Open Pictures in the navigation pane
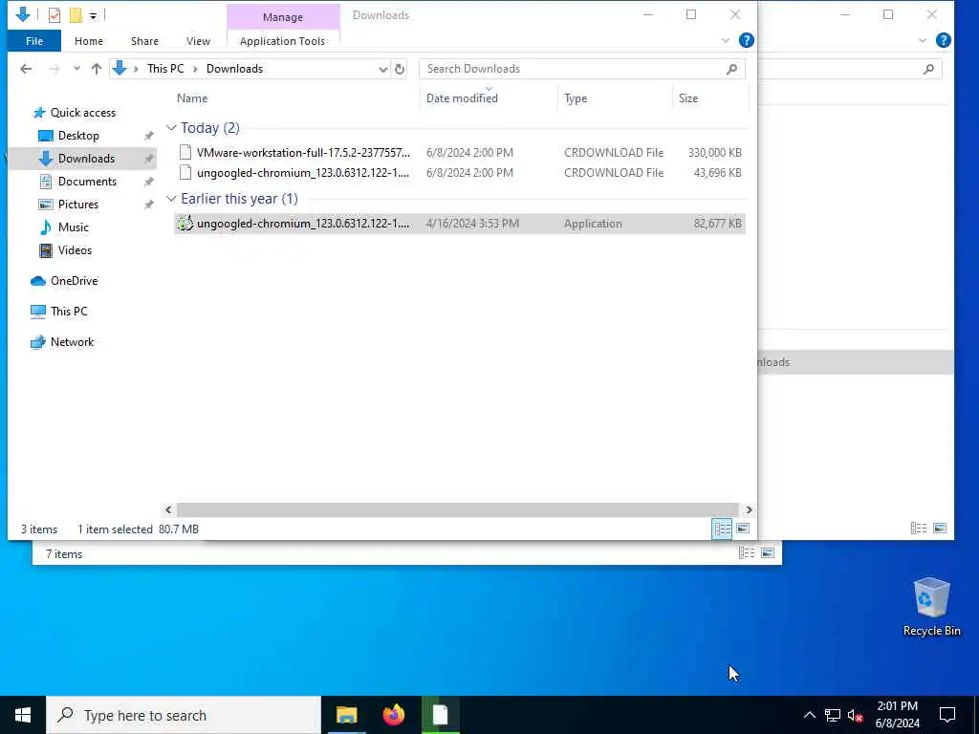This screenshot has width=979, height=734. click(77, 205)
